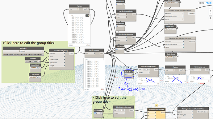Select True in the Boolean node
213x119 pixels.
pyautogui.click(x=28, y=61)
